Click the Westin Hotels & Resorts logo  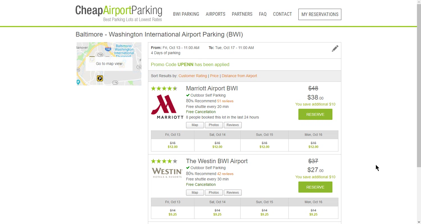[167, 173]
